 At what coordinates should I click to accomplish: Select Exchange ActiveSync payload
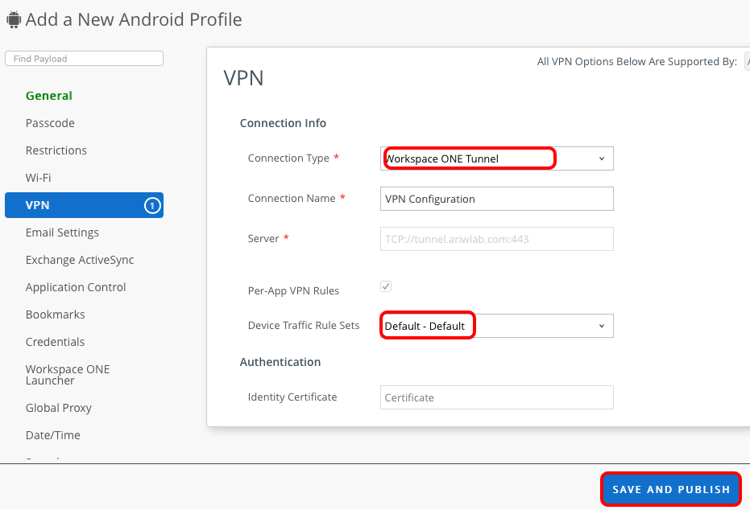[80, 260]
